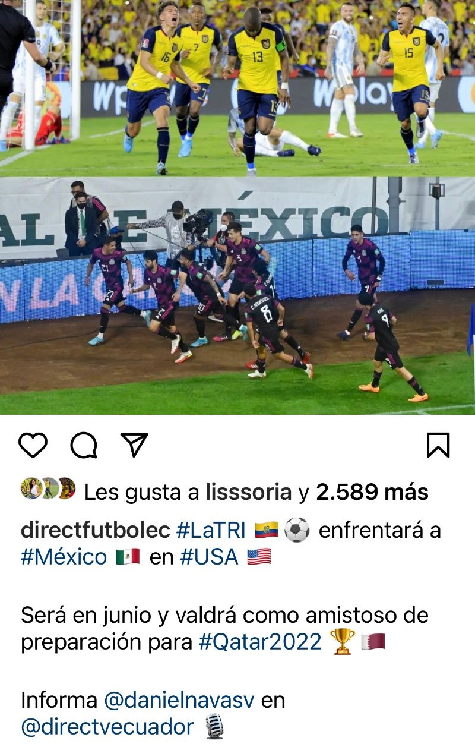Tap the soccer ball emoji in caption

point(297,530)
